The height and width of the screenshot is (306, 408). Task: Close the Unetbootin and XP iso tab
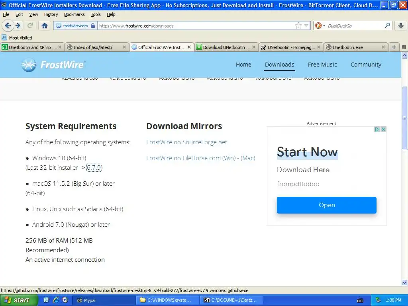pyautogui.click(x=60, y=47)
